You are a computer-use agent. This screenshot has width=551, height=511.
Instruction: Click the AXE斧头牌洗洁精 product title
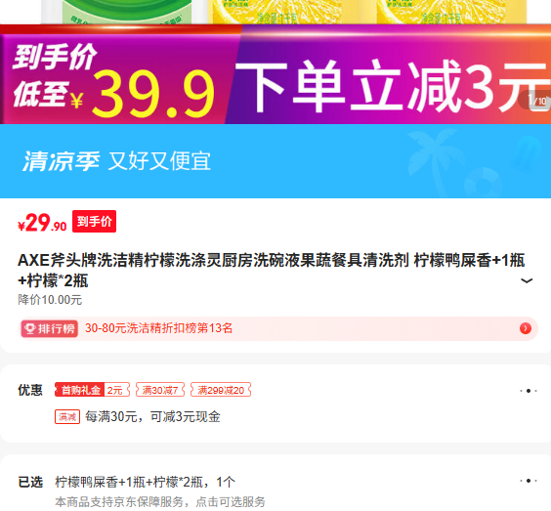[271, 271]
